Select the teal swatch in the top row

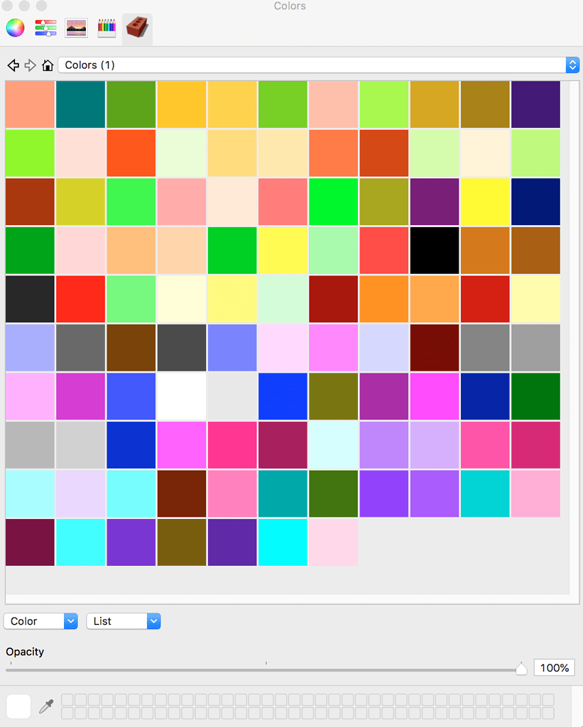click(80, 104)
